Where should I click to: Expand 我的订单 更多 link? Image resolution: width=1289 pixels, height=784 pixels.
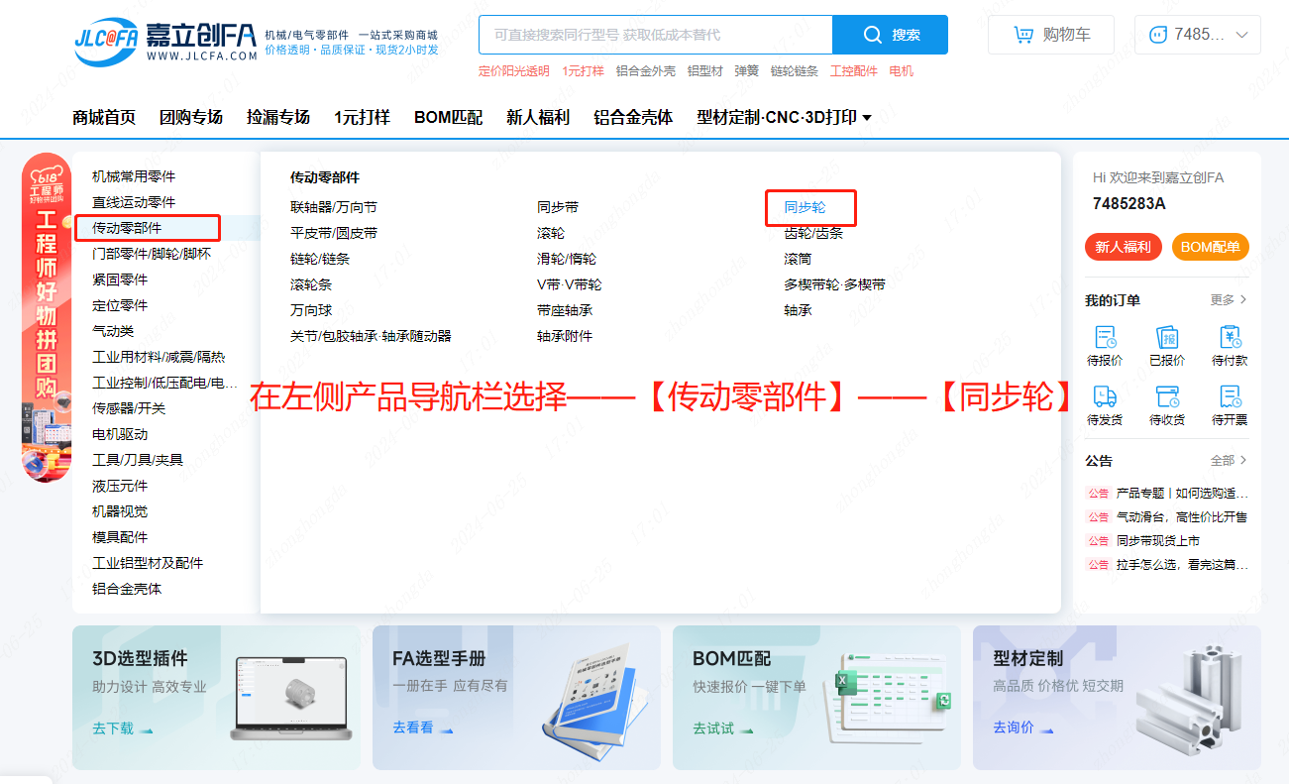click(1229, 299)
